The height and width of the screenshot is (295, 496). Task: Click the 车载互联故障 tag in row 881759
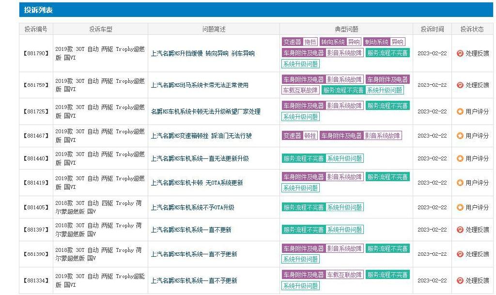[300, 90]
